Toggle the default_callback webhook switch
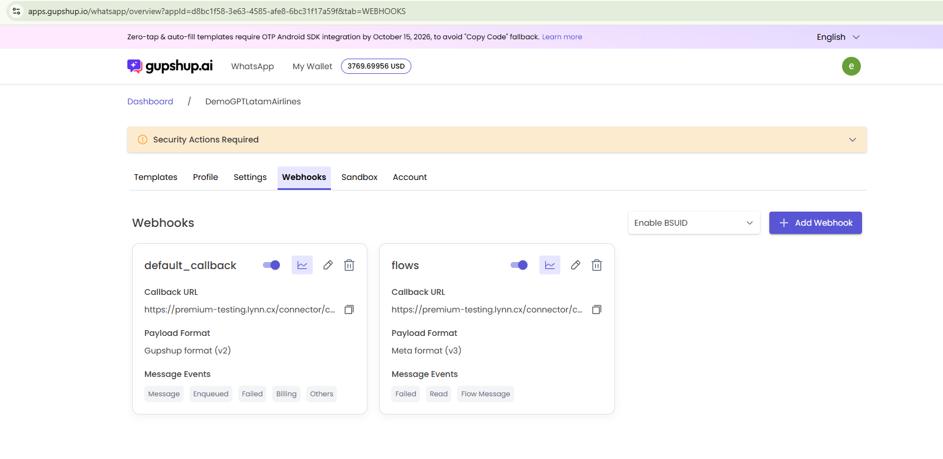 point(272,265)
